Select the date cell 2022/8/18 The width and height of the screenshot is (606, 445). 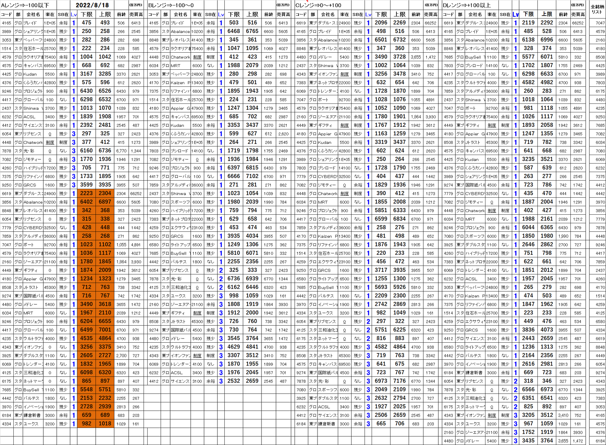pos(92,5)
